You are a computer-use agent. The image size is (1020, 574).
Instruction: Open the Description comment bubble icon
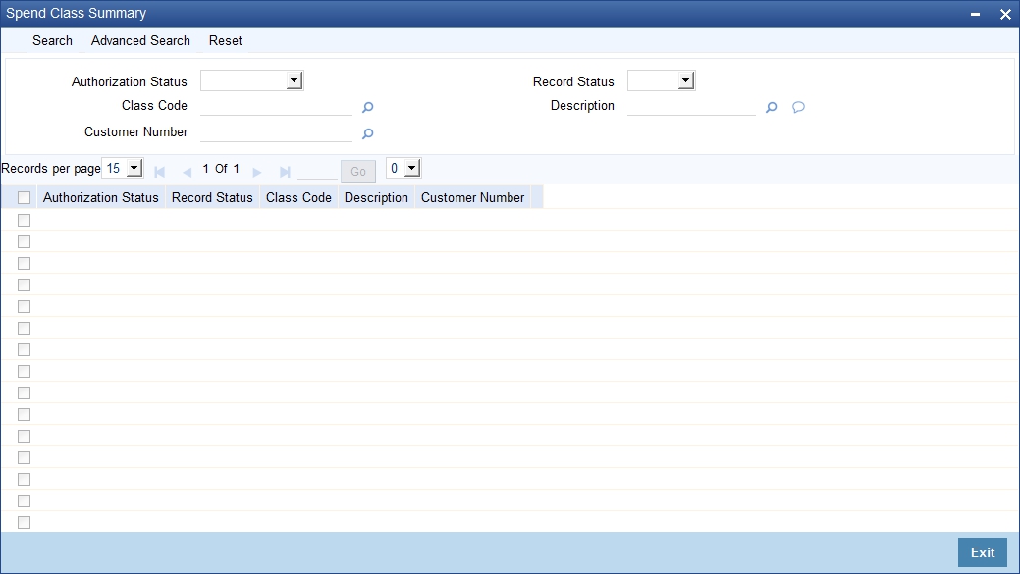click(798, 107)
